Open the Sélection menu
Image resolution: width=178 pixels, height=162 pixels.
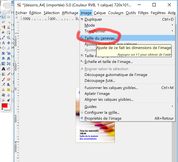tap(52, 13)
